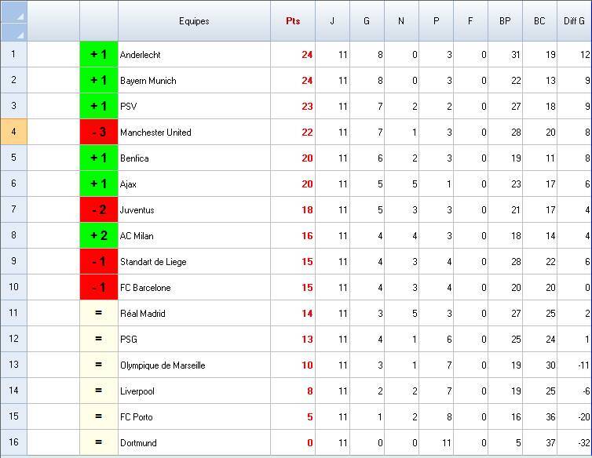The image size is (592, 458).
Task: Select the G column header
Action: (367, 21)
